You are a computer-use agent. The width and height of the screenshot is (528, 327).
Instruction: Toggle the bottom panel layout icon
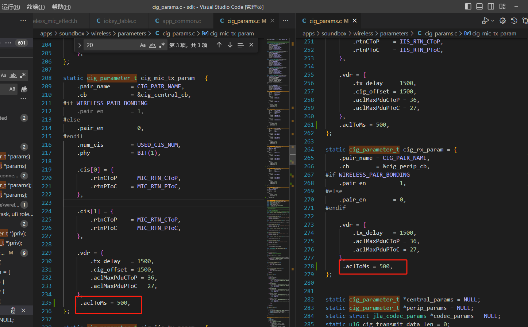pyautogui.click(x=479, y=7)
